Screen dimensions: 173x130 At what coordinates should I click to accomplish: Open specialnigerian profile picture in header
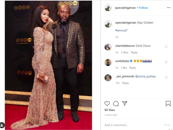[108, 8]
